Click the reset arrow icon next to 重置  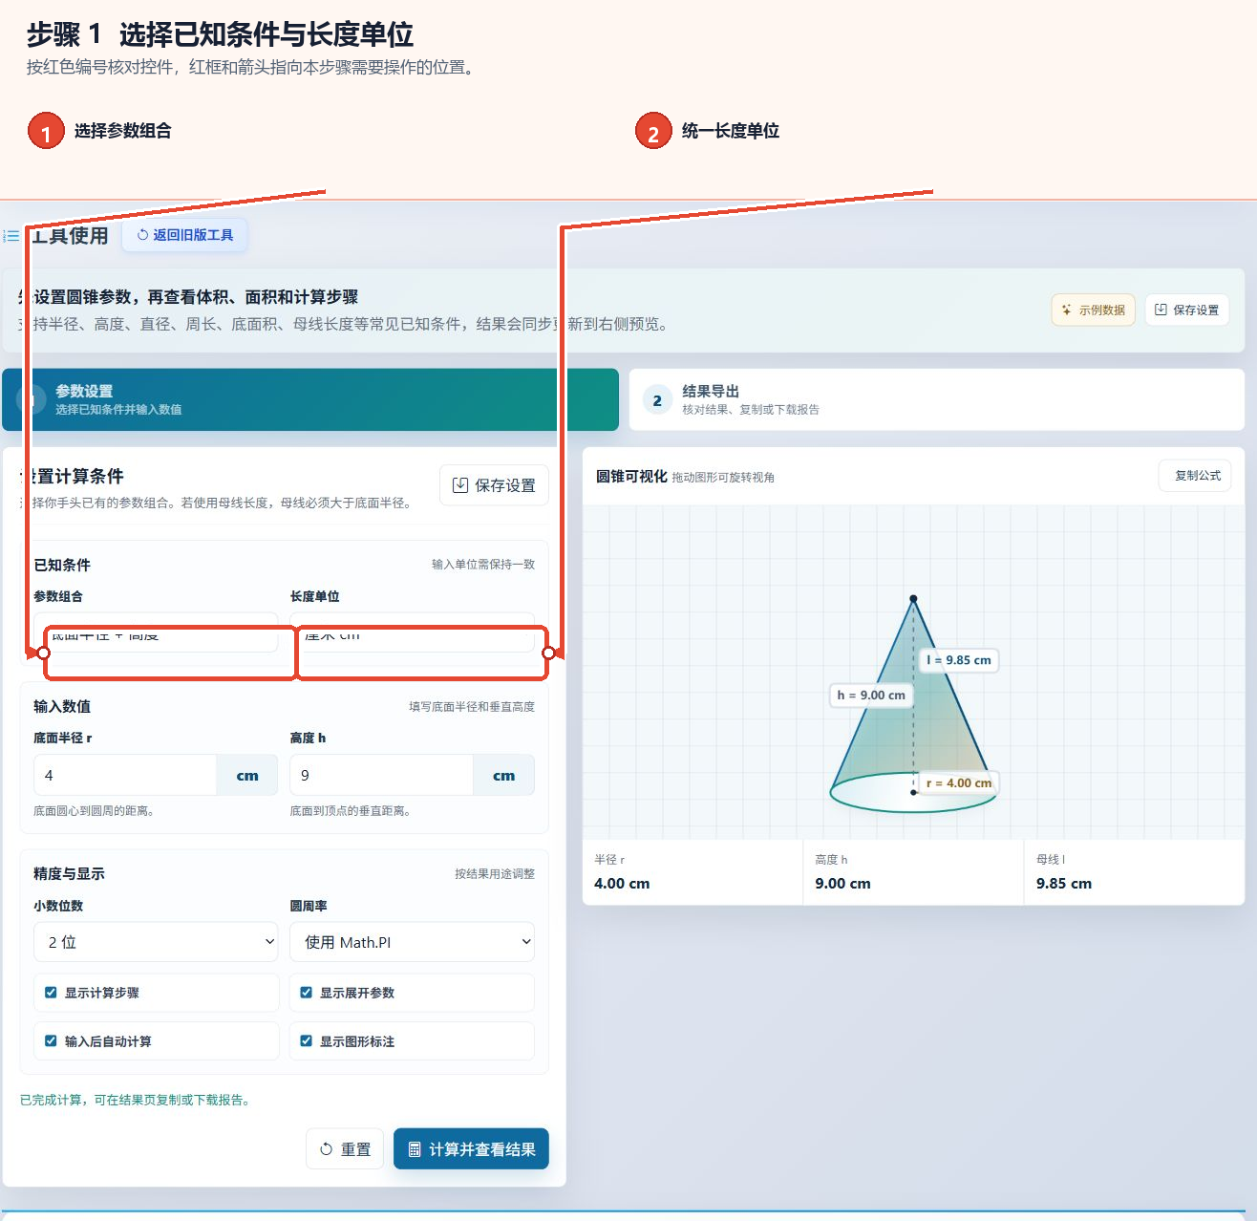pos(326,1149)
